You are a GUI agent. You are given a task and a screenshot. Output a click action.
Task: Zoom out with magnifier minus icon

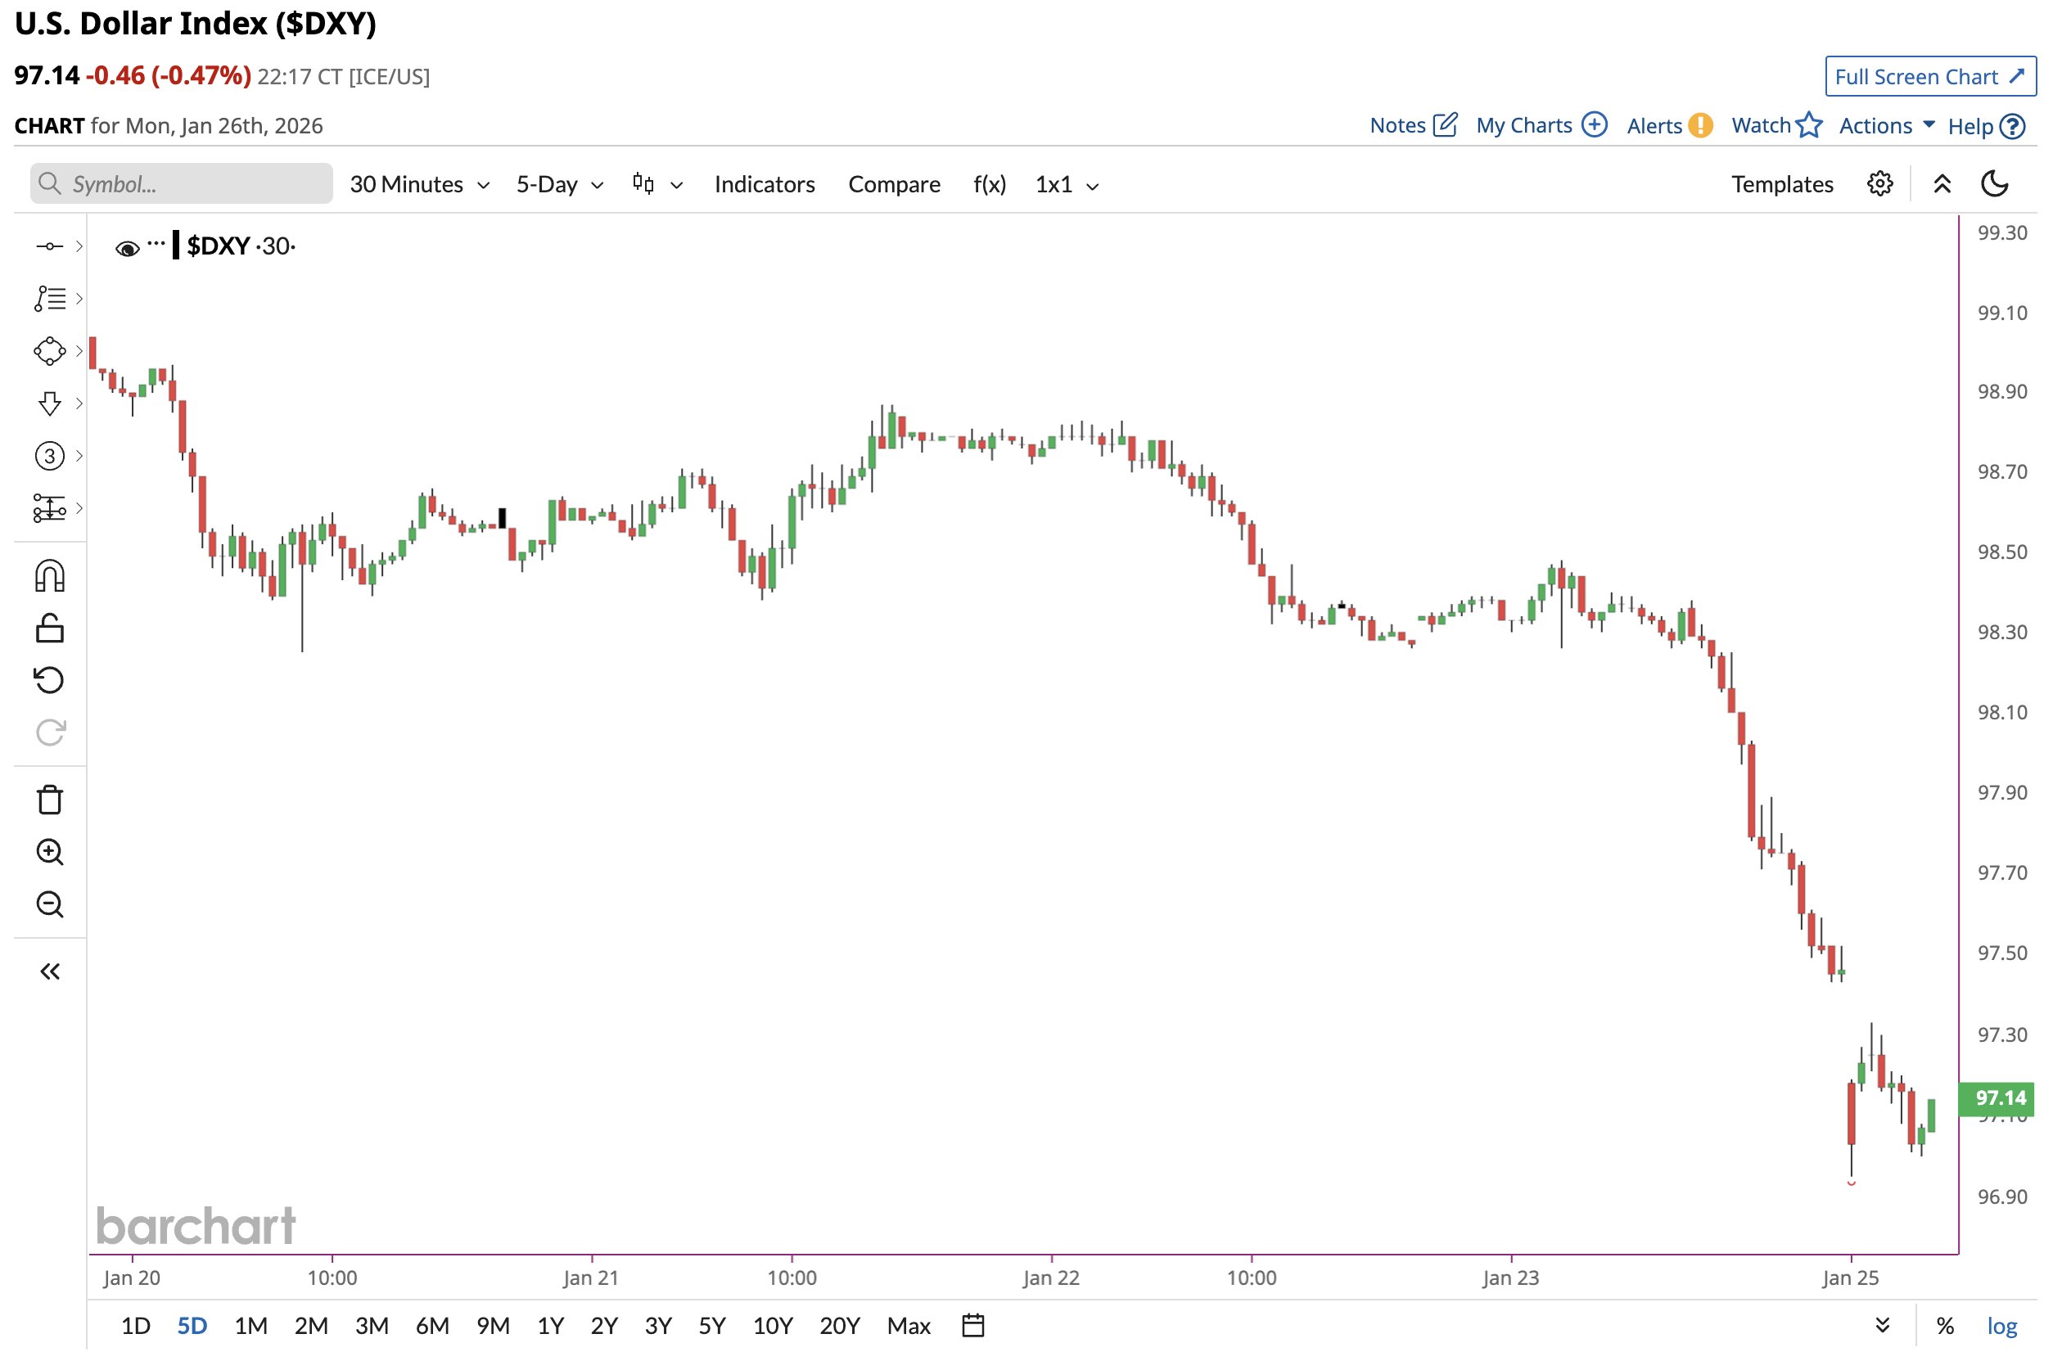[x=50, y=904]
